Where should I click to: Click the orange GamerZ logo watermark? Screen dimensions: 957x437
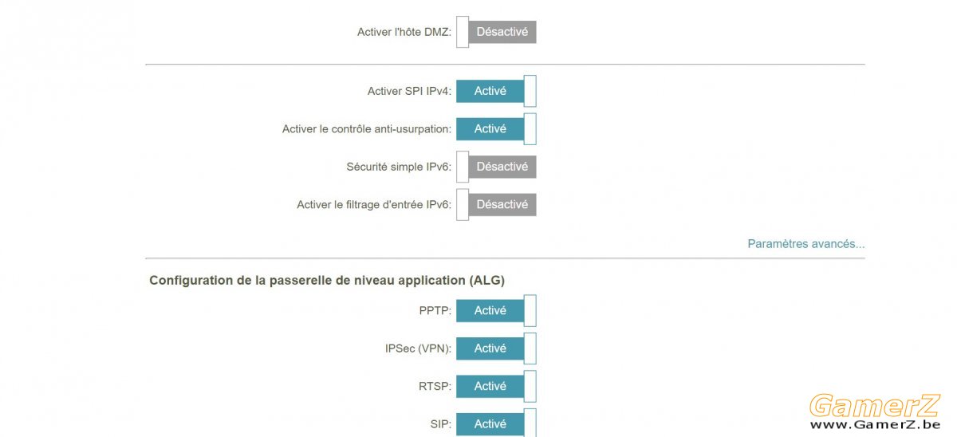pyautogui.click(x=875, y=406)
